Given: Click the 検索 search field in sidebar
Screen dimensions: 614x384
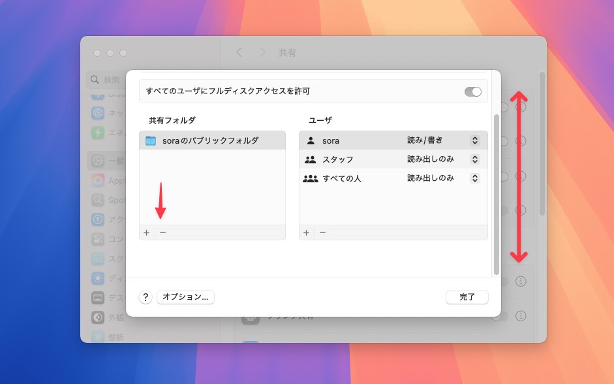Looking at the screenshot, I should [x=106, y=80].
